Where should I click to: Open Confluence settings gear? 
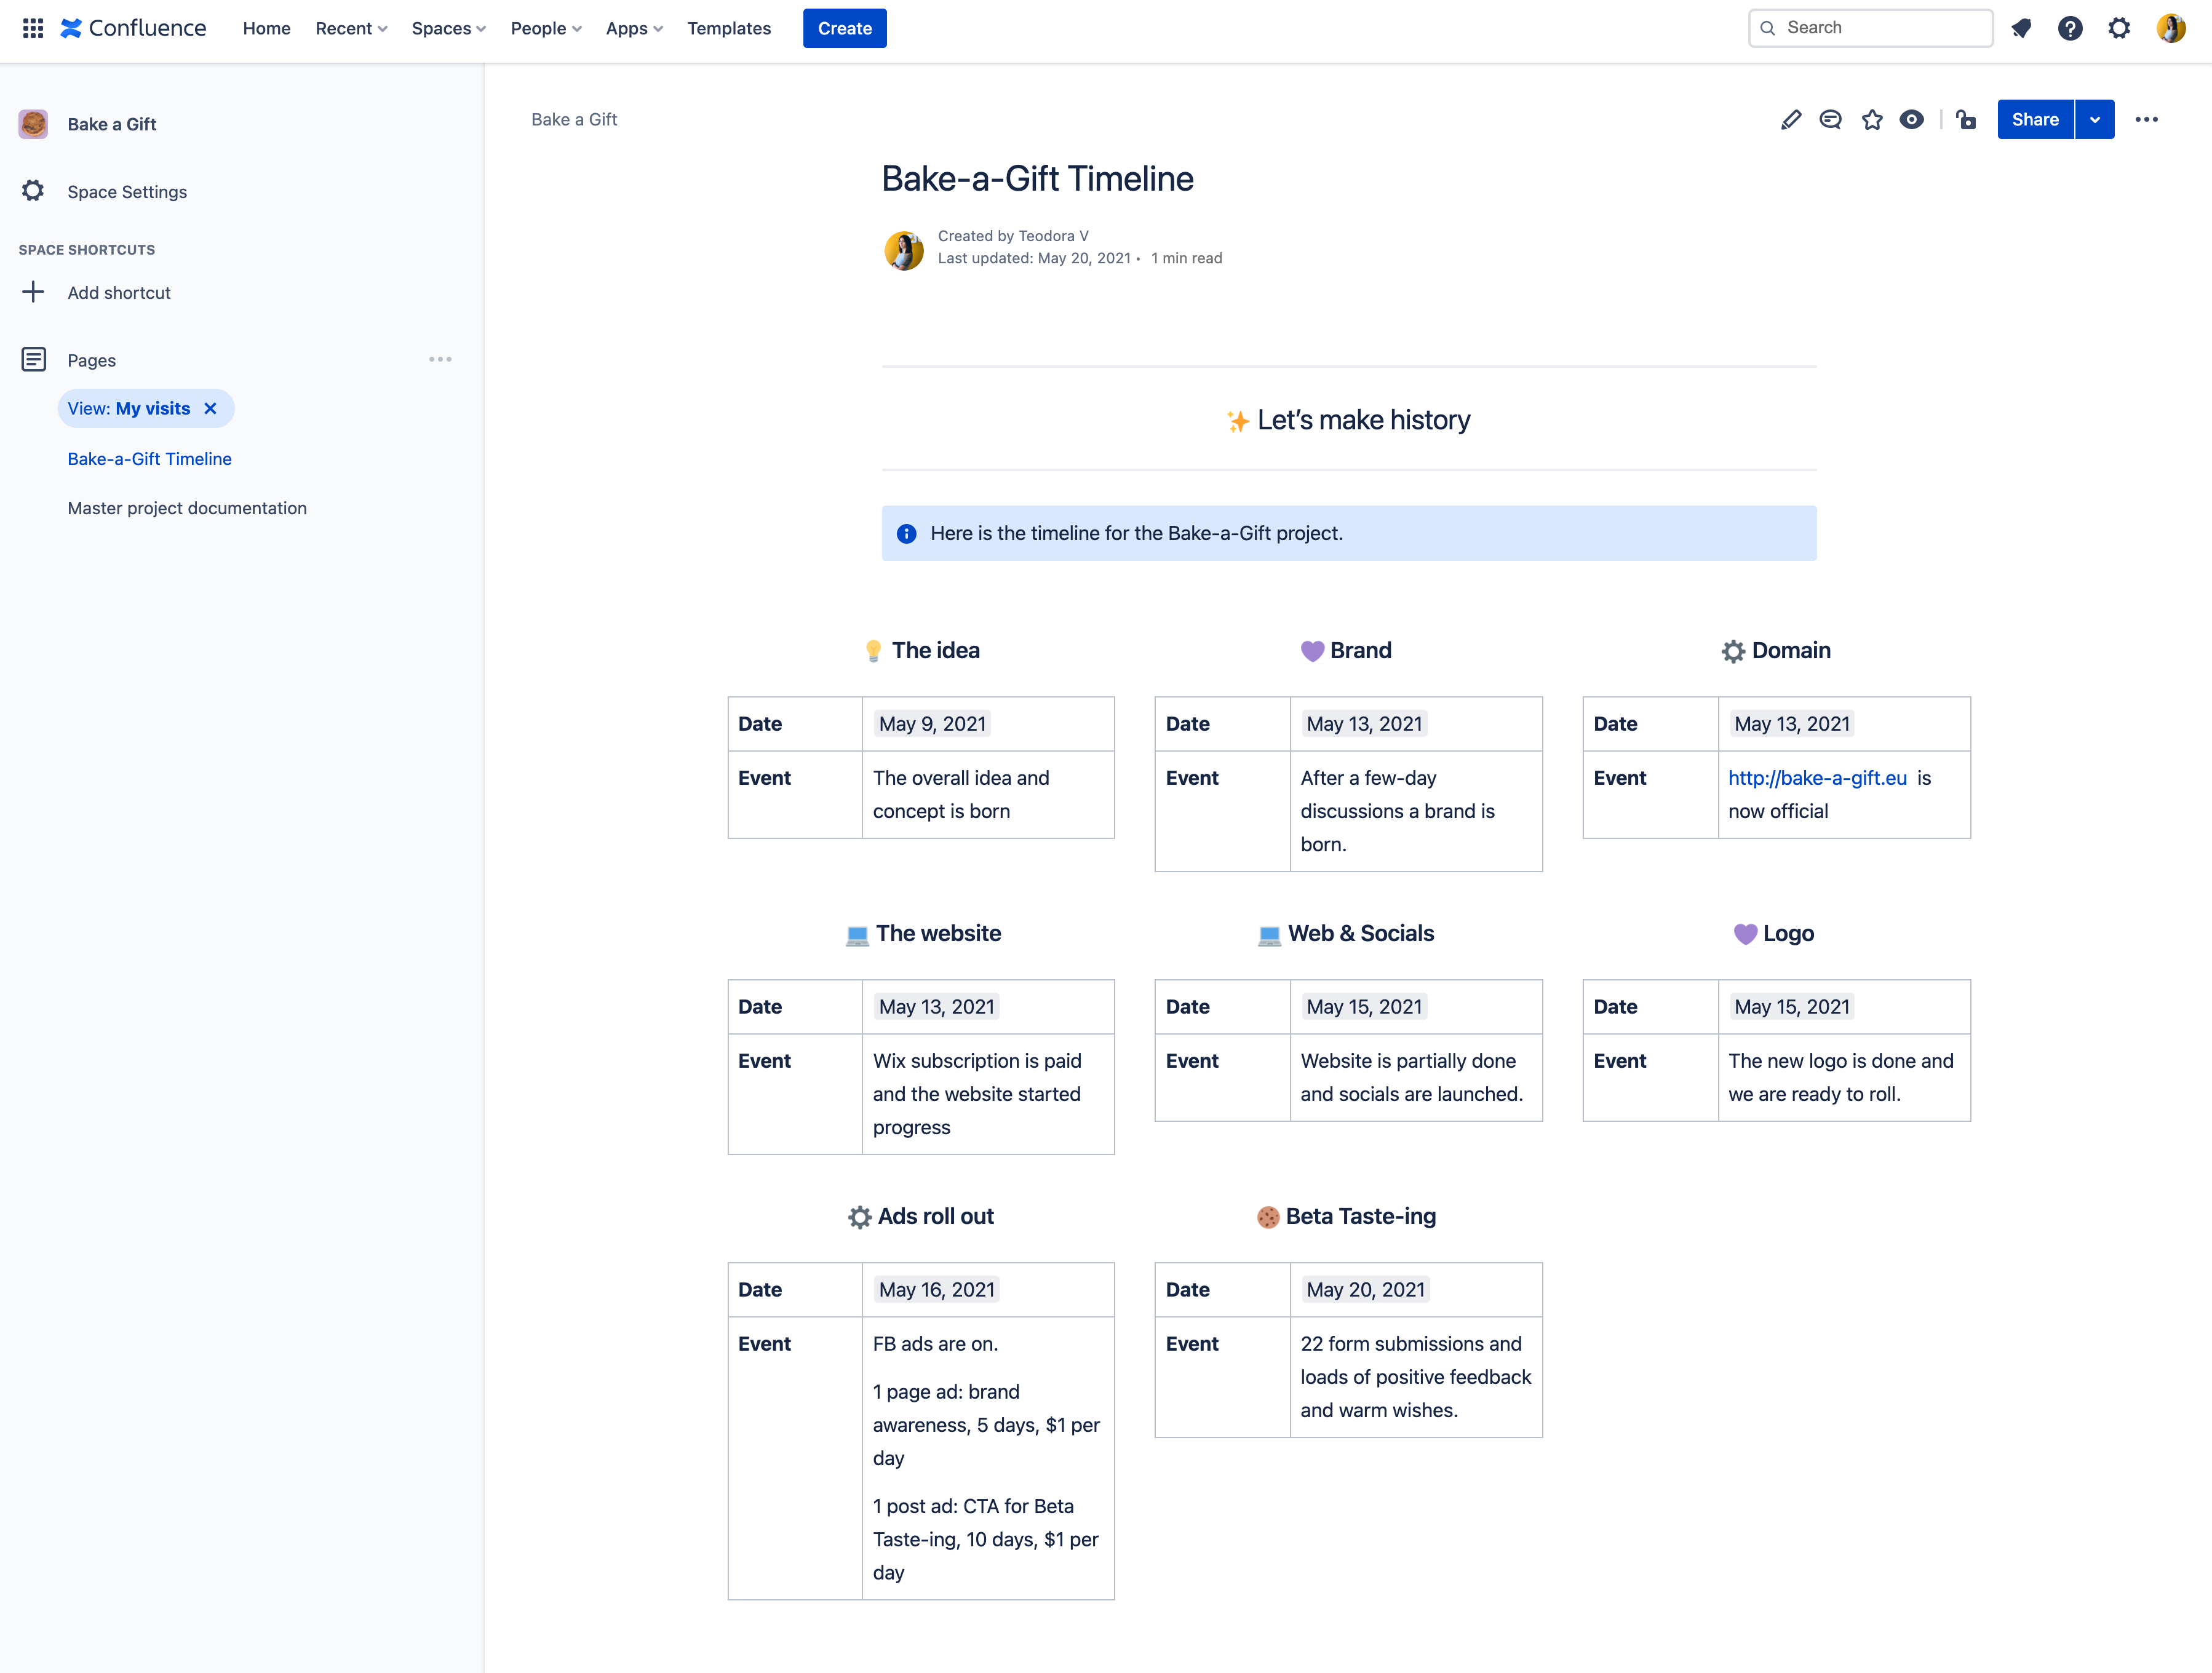2119,28
